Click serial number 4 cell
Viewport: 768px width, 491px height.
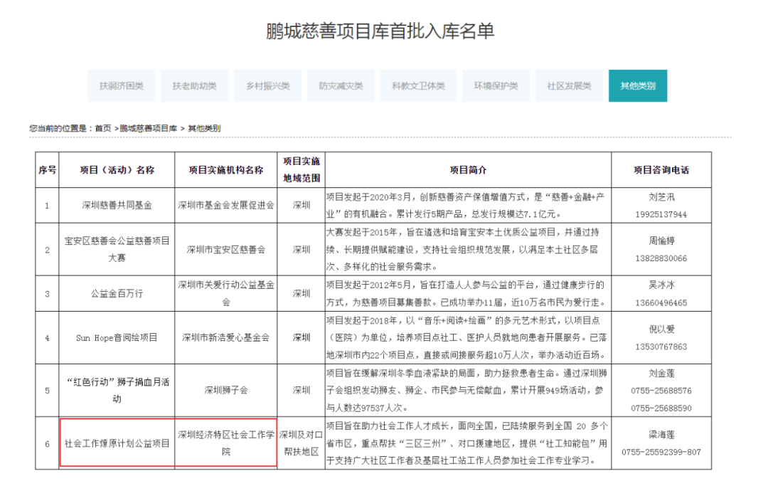(47, 337)
